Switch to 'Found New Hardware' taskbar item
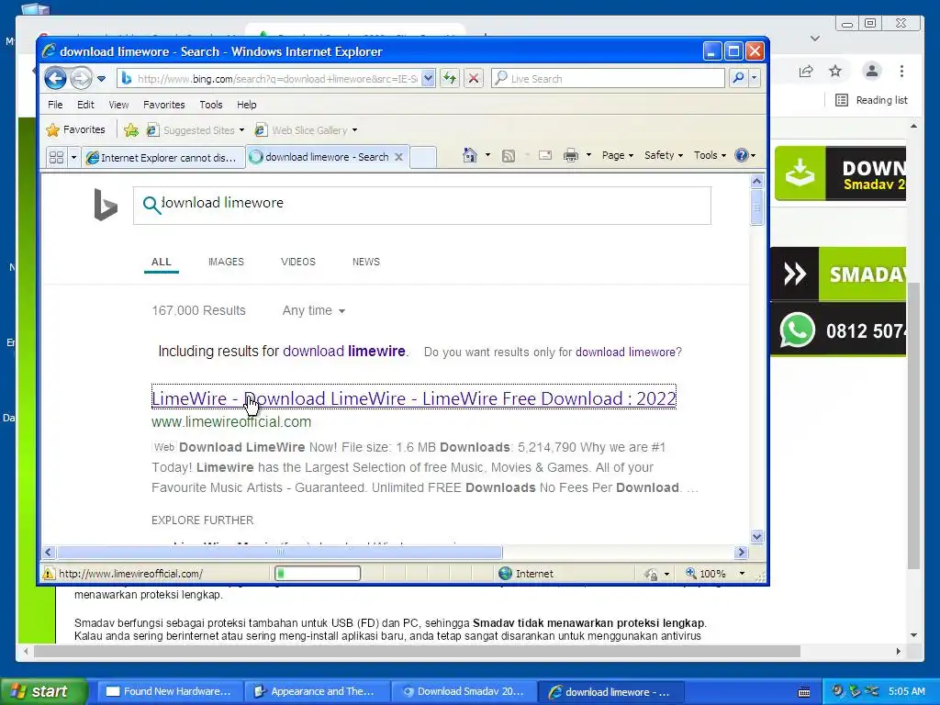940x705 pixels. tap(168, 691)
